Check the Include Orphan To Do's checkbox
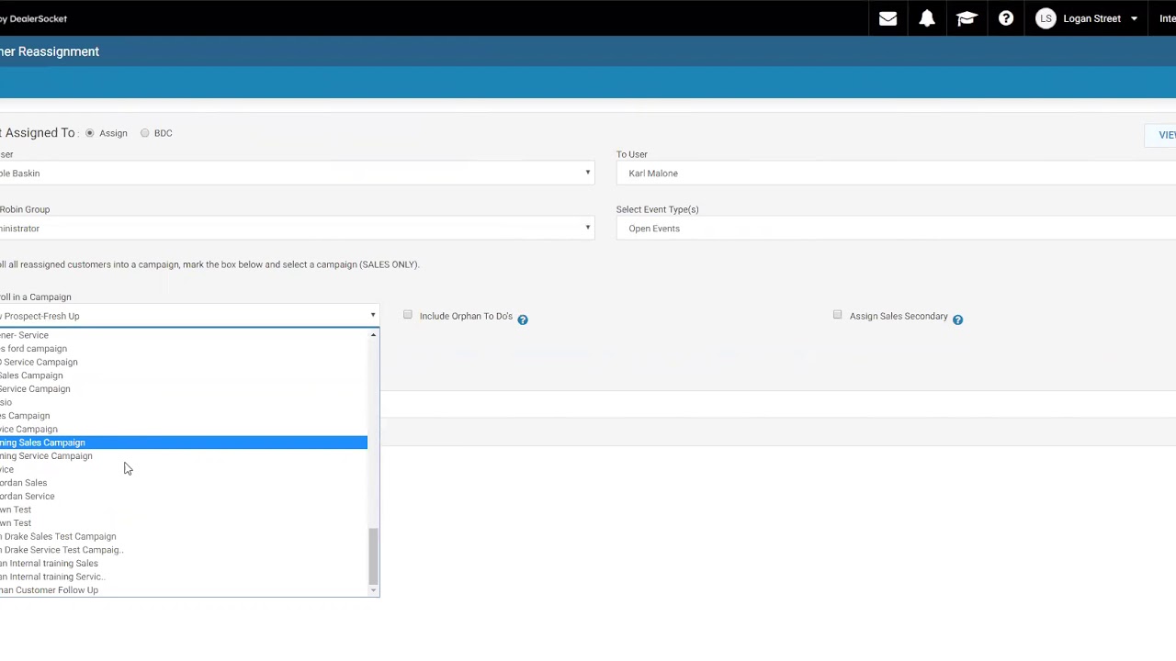The image size is (1176, 661). click(x=408, y=315)
